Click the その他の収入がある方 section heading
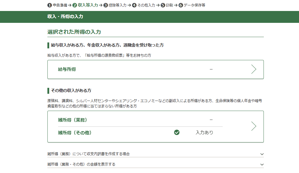 (71, 90)
